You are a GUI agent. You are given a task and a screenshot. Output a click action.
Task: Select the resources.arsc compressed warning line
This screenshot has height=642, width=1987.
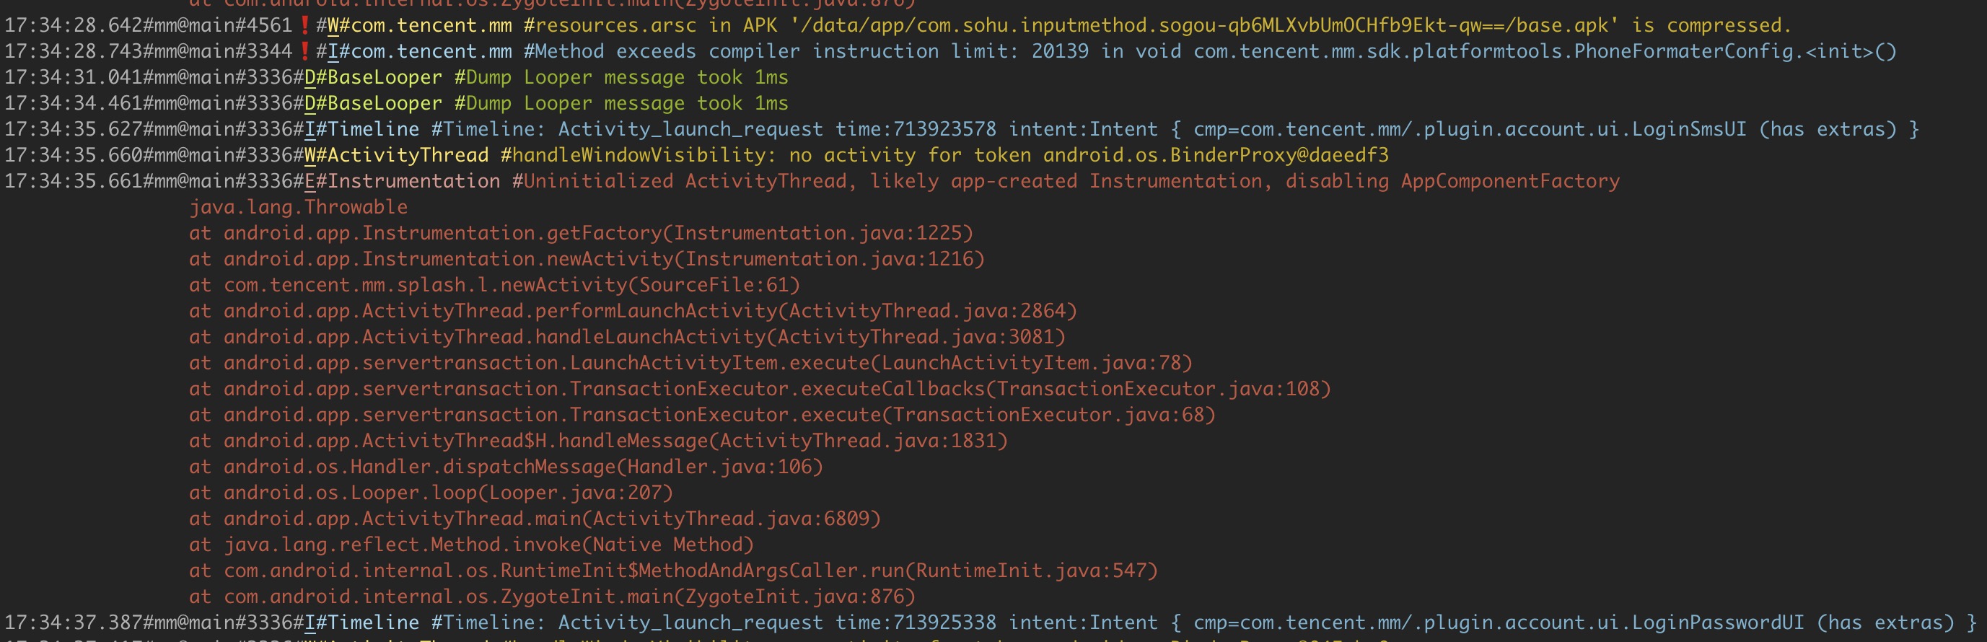tap(897, 25)
